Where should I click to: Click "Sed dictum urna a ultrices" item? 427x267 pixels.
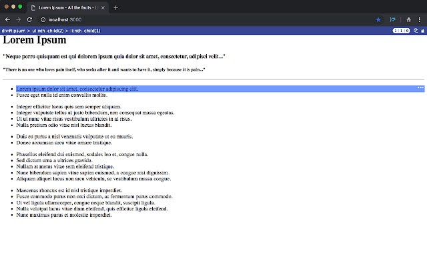55,160
